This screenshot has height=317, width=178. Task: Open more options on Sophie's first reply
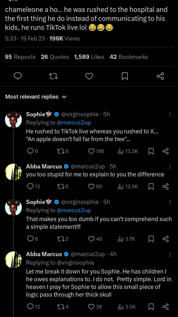coord(170,114)
